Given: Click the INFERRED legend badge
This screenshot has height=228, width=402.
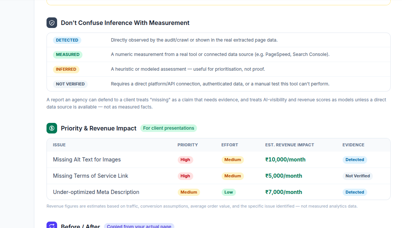Looking at the screenshot, I should coord(66,69).
